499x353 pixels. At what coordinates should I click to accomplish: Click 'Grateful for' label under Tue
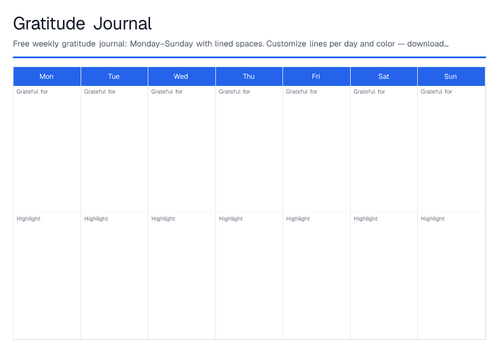pos(99,92)
